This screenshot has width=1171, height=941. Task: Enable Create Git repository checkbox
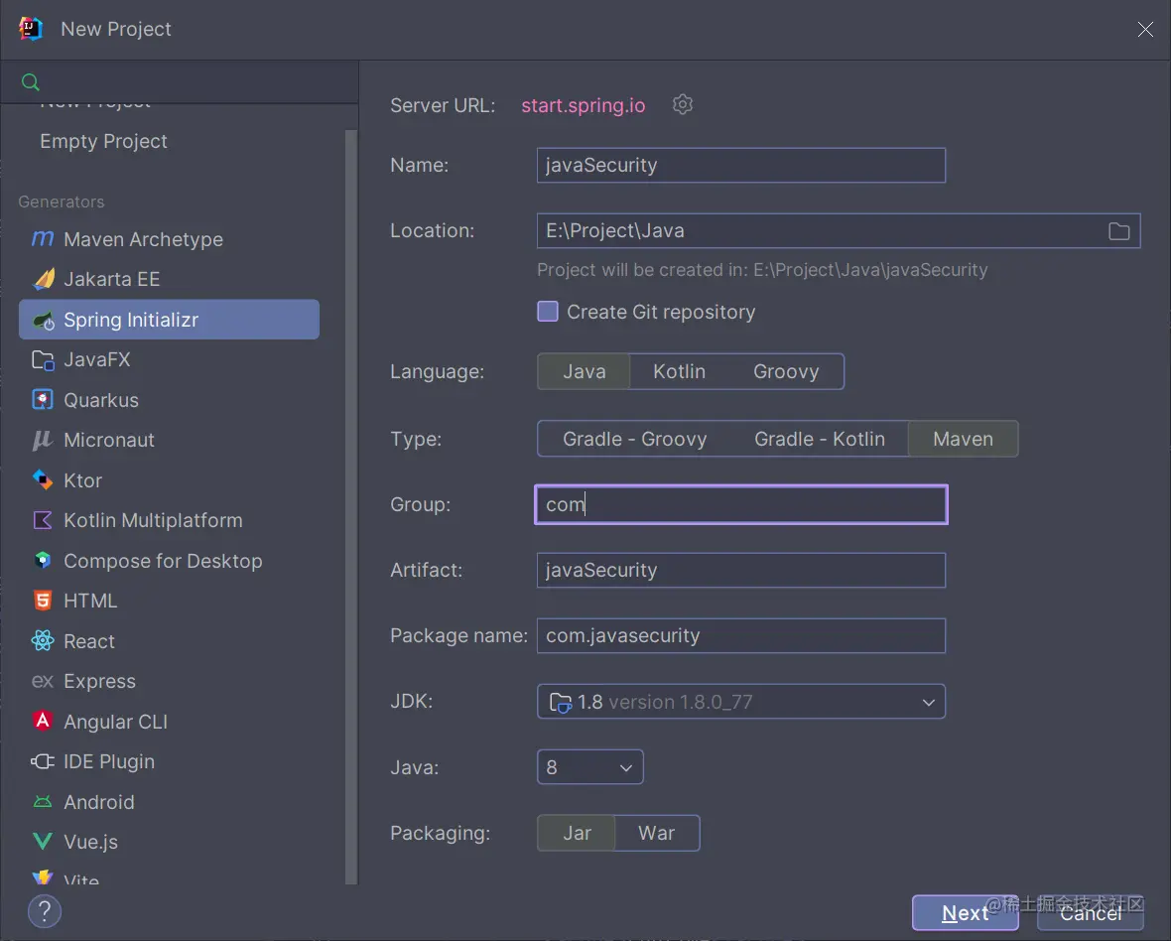[x=548, y=312]
